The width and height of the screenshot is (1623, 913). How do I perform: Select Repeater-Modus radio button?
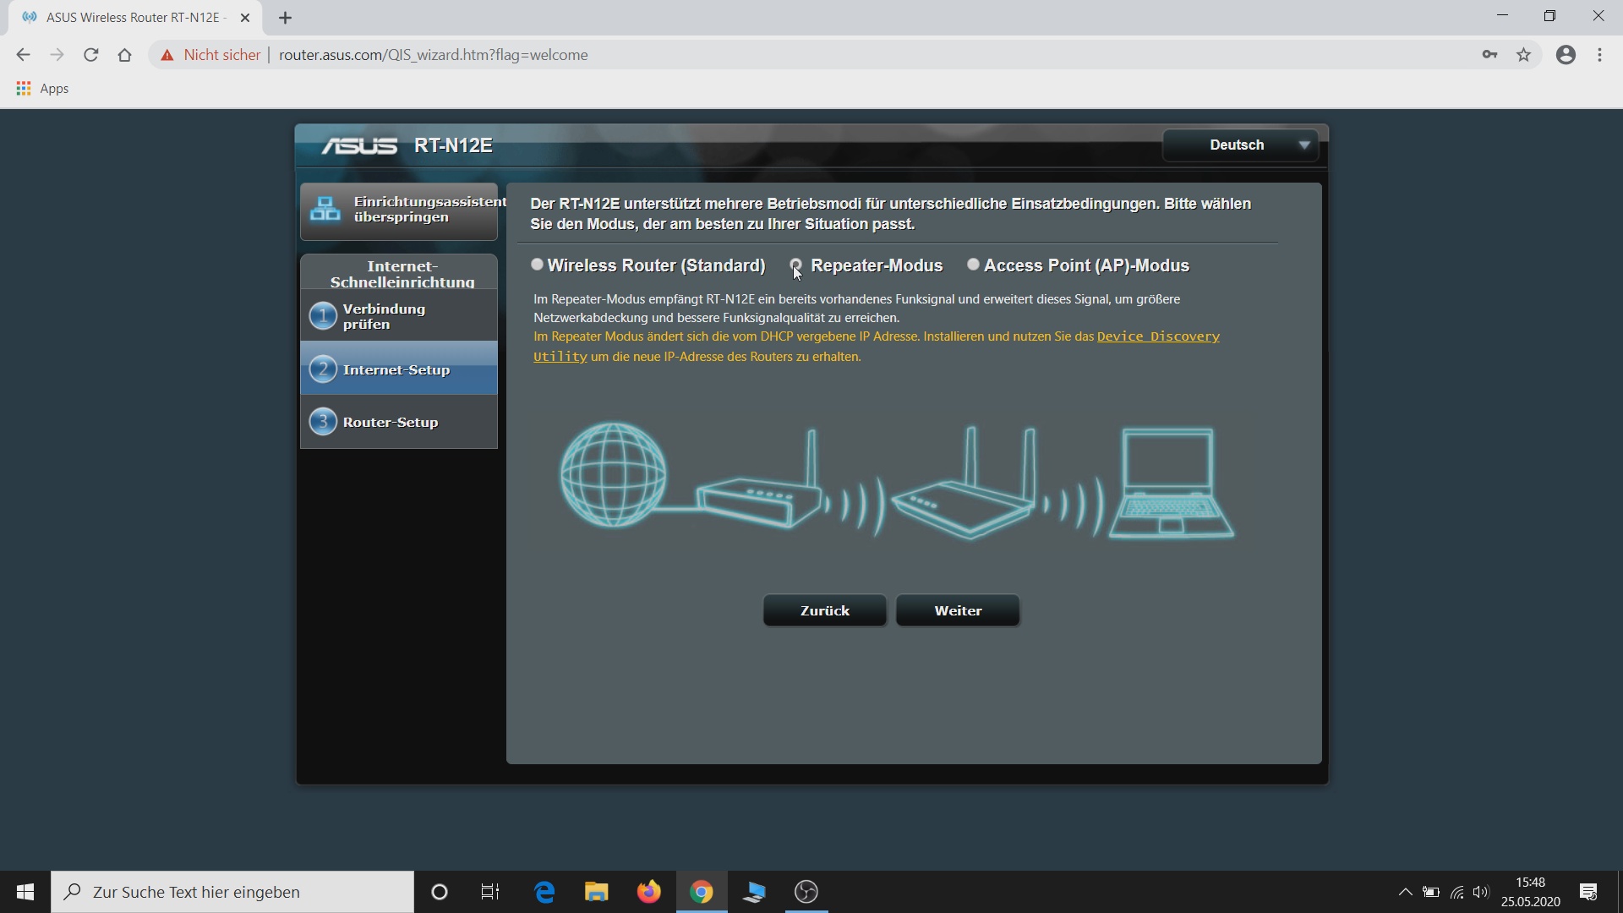click(x=796, y=265)
